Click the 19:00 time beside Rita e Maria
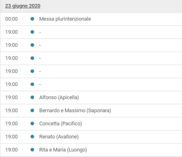Screen dimensions: 182x157 (11, 150)
